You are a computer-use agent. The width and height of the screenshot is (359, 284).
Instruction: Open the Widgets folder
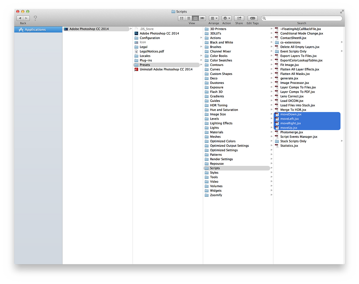pos(216,191)
